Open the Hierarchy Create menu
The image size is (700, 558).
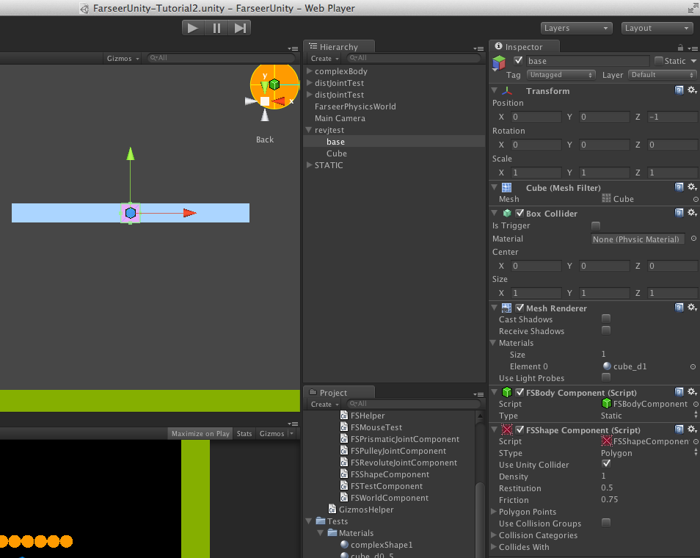pyautogui.click(x=324, y=59)
